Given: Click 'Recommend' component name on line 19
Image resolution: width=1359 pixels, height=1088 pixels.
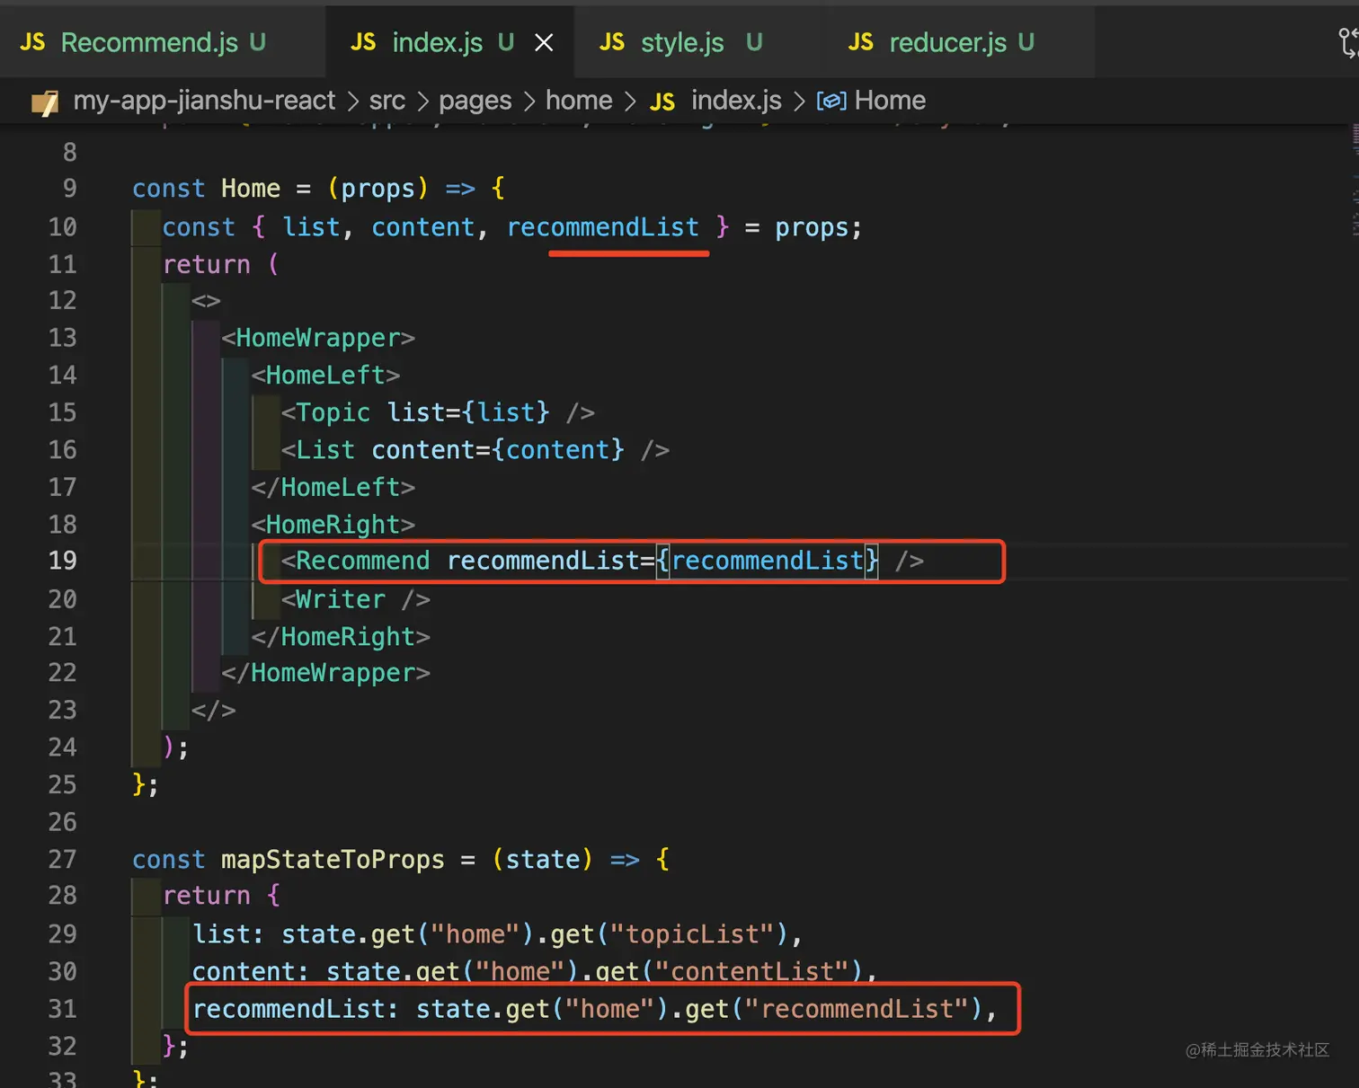Looking at the screenshot, I should 363,561.
